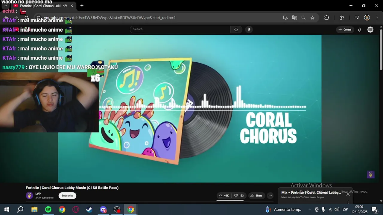The height and width of the screenshot is (215, 383).
Task: Open the Chrome install app icon in address bar
Action: point(285,18)
